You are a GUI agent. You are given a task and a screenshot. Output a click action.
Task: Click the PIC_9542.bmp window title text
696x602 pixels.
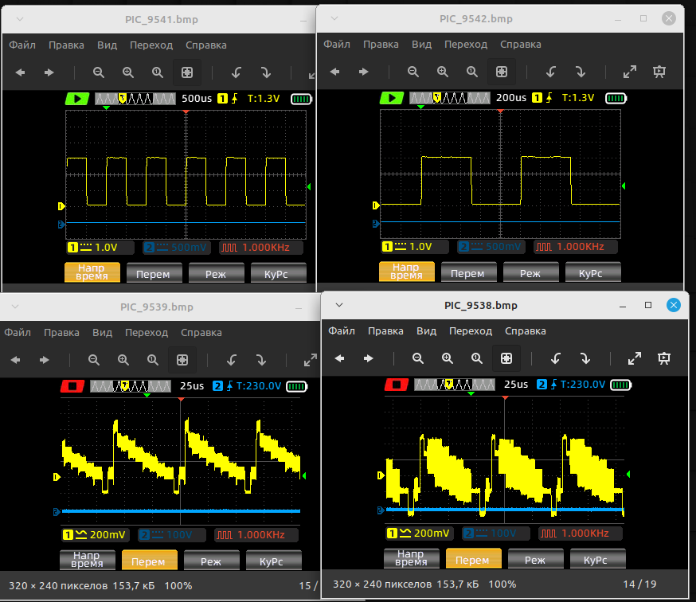(476, 18)
